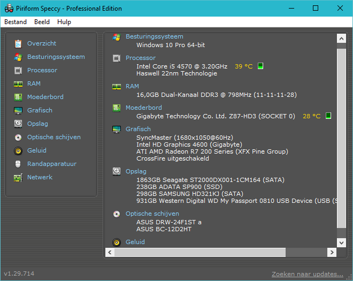
Task: Click the Moederbord temperature green indicator
Action: 328,116
